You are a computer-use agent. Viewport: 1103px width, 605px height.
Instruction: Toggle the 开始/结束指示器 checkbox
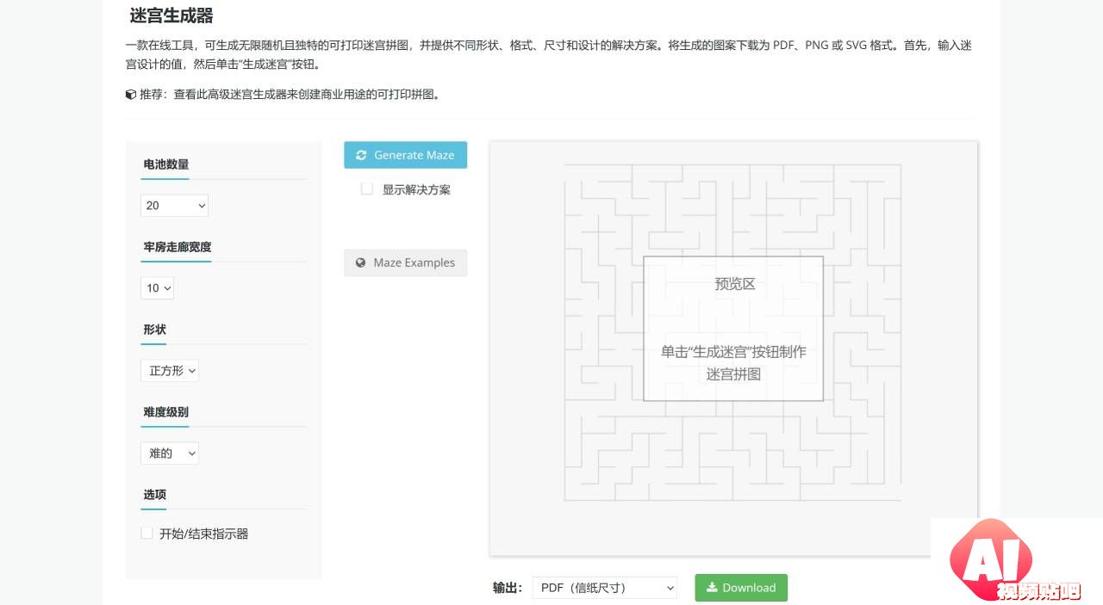click(146, 534)
